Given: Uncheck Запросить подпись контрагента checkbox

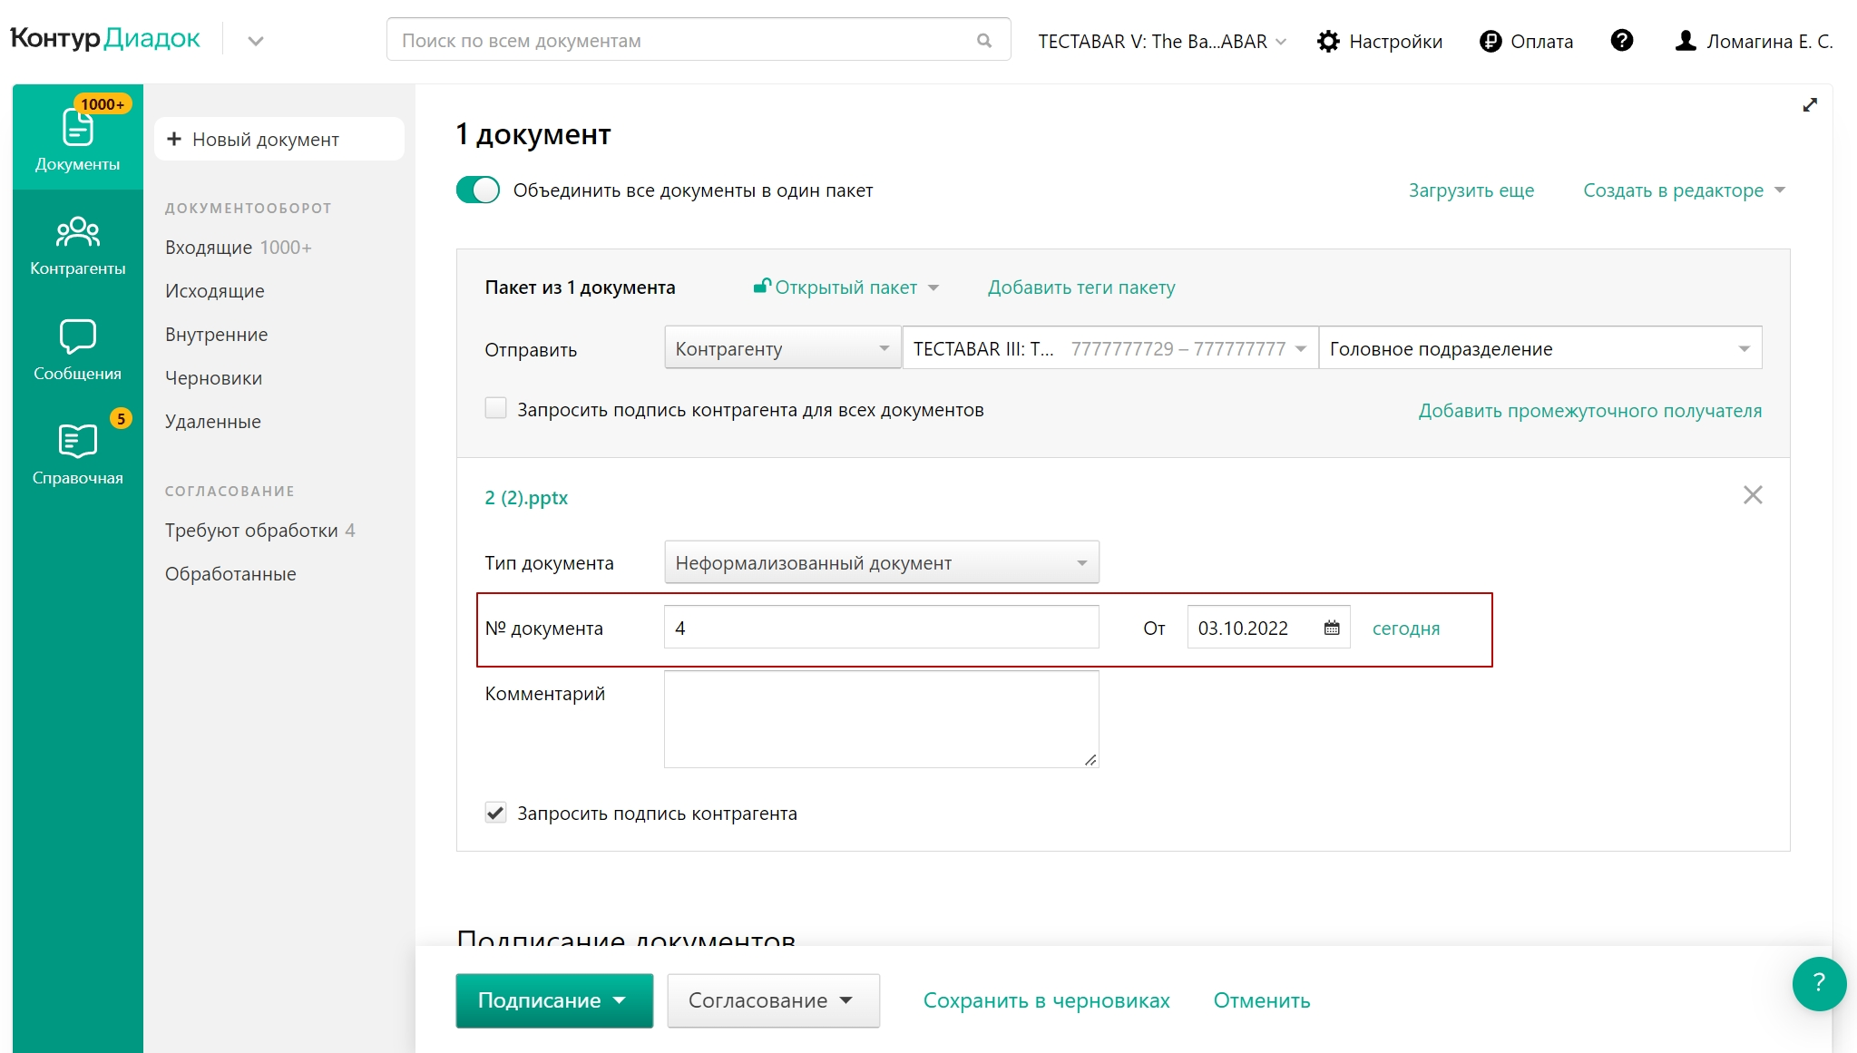Looking at the screenshot, I should 495,813.
